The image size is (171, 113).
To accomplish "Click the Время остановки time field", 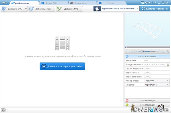I will coord(156,77).
